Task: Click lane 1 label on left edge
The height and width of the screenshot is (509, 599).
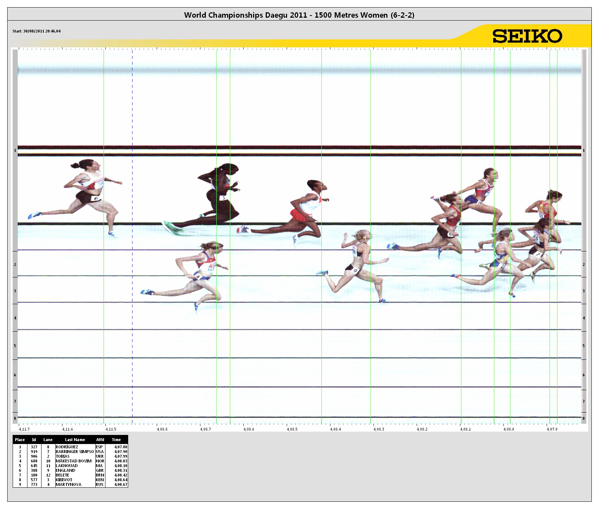Action: click(x=15, y=150)
